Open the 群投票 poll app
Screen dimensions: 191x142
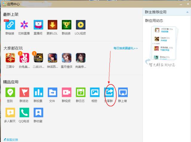38,92
